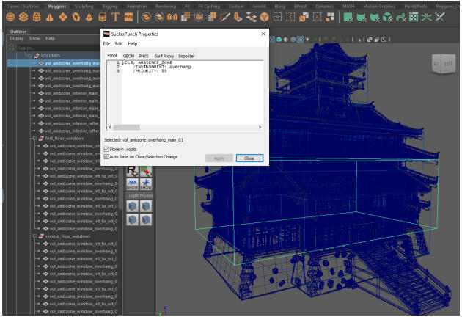Disable Auto Save on Close/Selection Change
This screenshot has width=462, height=317.
click(107, 156)
